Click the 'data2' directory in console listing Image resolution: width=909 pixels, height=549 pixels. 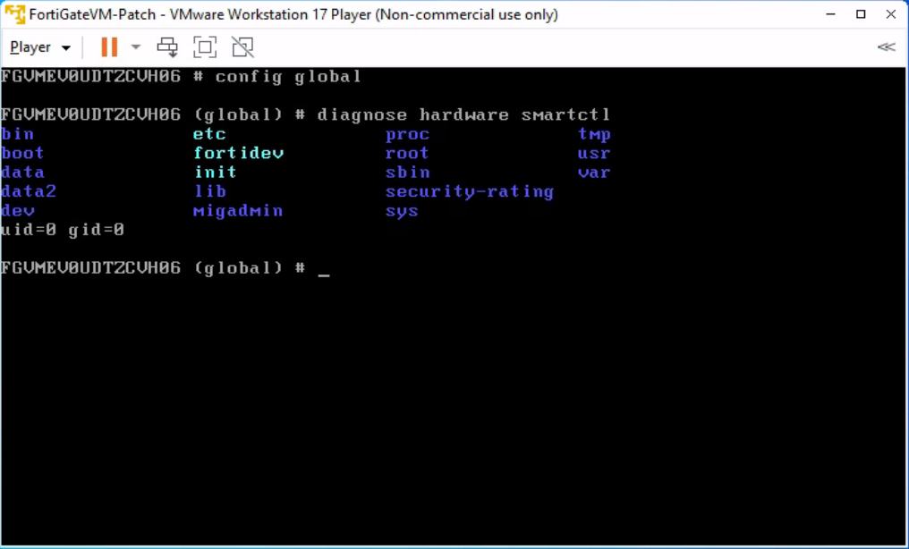29,191
